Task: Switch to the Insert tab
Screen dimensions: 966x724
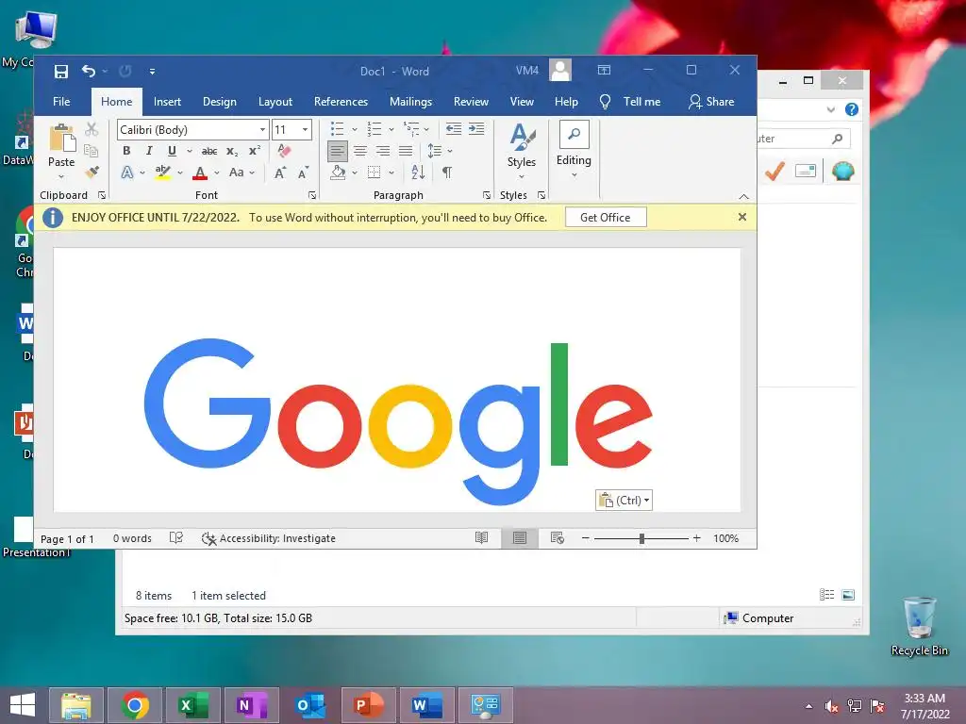Action: coord(167,102)
